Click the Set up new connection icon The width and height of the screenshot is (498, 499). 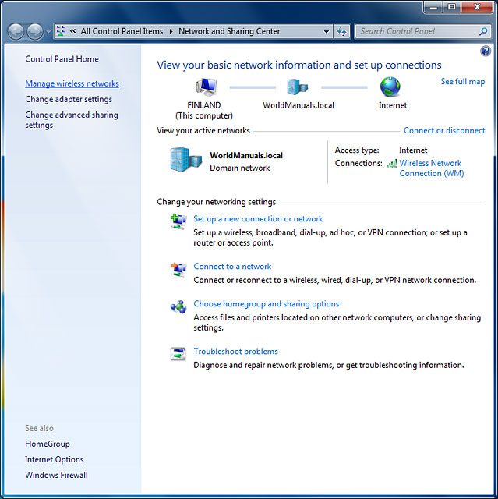coord(178,221)
